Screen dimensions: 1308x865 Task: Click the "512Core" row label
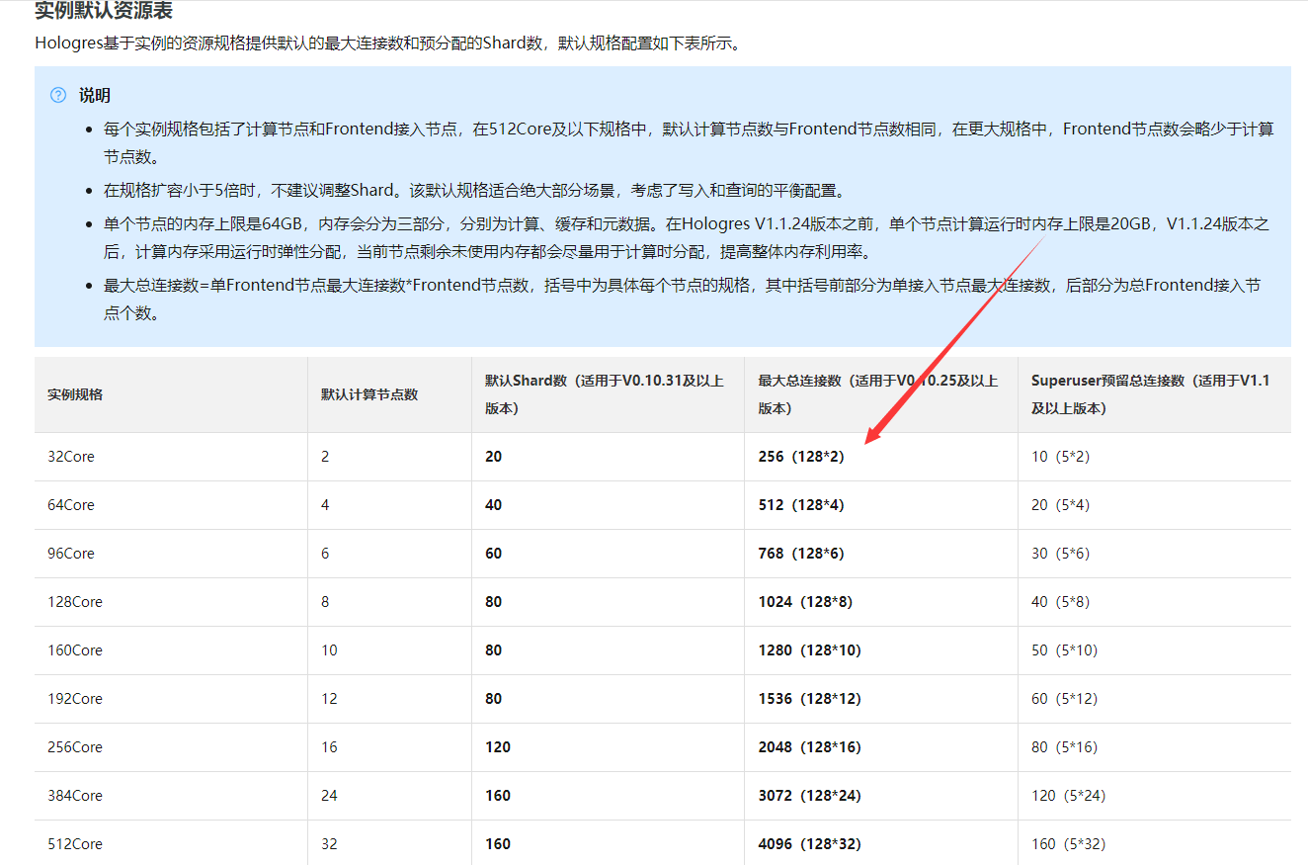tap(75, 844)
